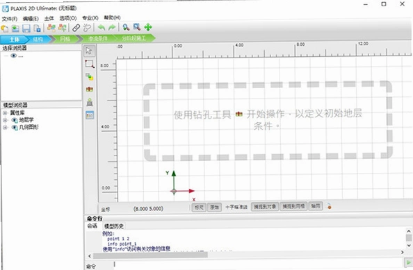Click the save project disk icon
Image resolution: width=413 pixels, height=270 pixels.
[26, 28]
